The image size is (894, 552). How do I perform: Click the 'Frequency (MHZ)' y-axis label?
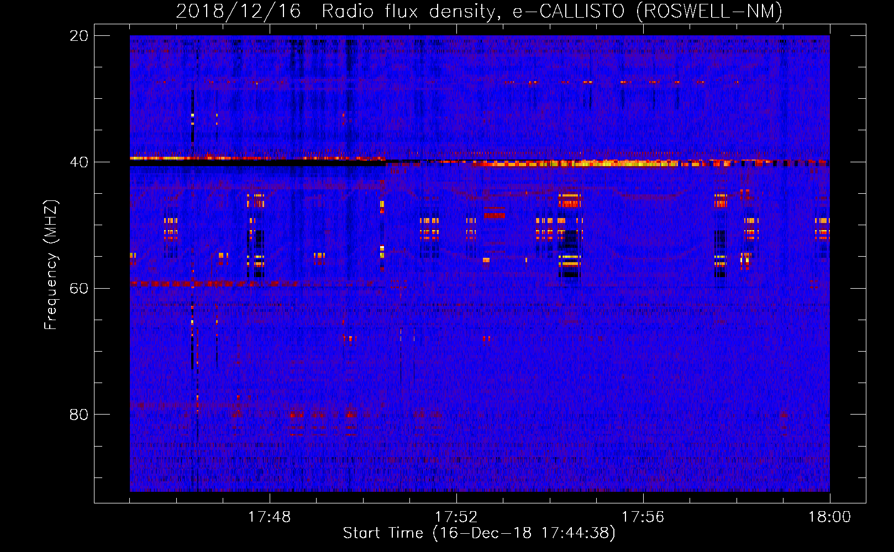tap(51, 265)
